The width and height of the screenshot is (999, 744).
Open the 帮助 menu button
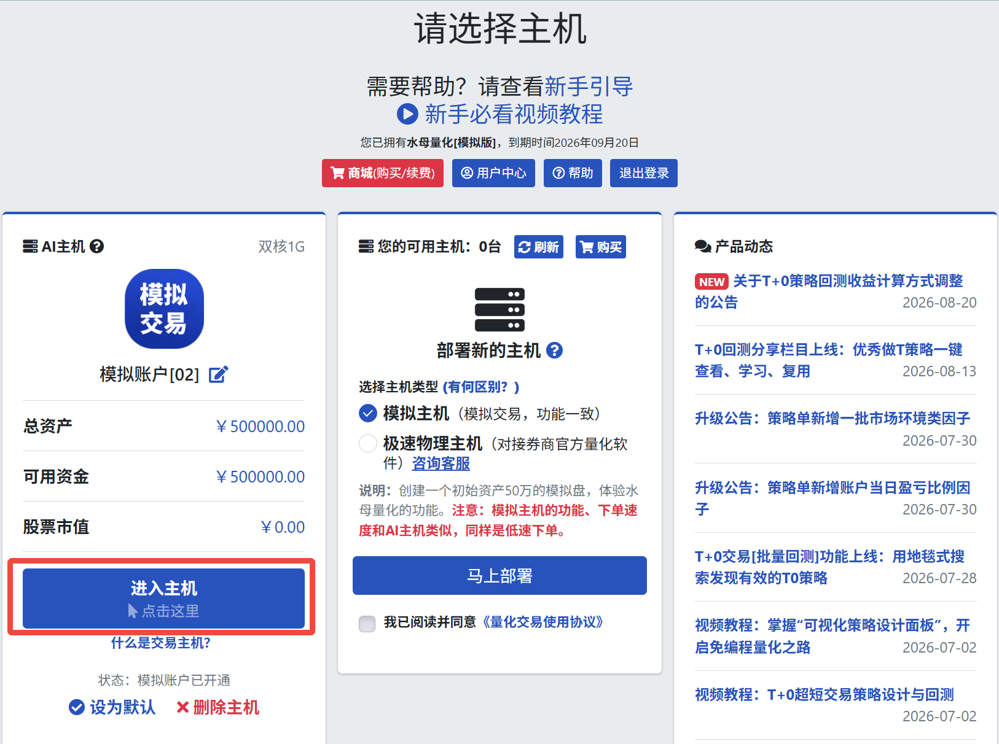(x=573, y=173)
